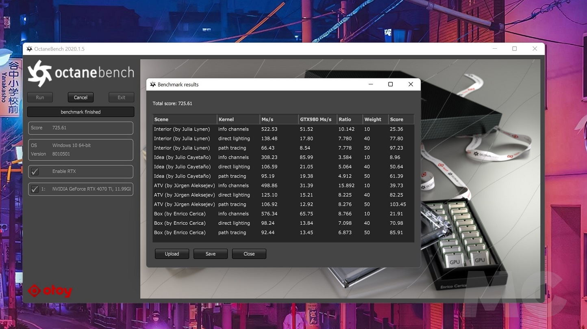Toggle the Enable RTX checkbox
587x329 pixels.
(35, 172)
